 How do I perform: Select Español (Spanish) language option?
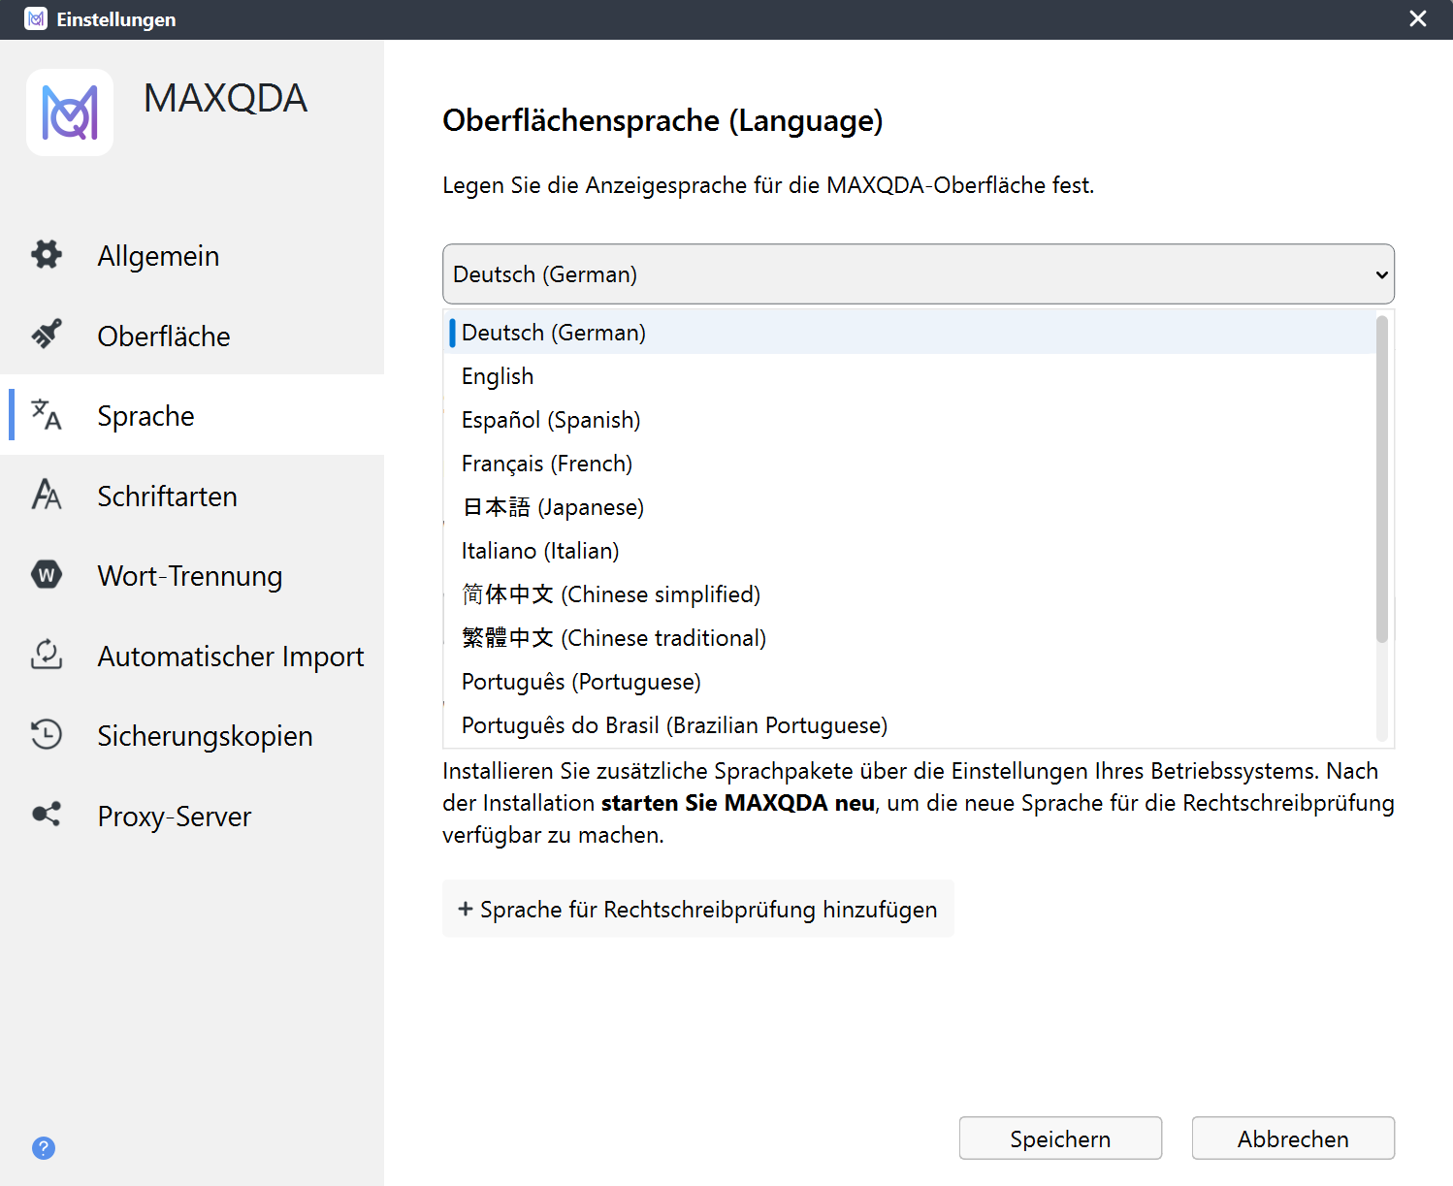(x=910, y=420)
